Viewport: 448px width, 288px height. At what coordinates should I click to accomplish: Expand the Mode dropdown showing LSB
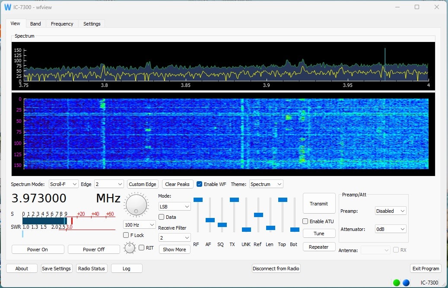[x=175, y=207]
